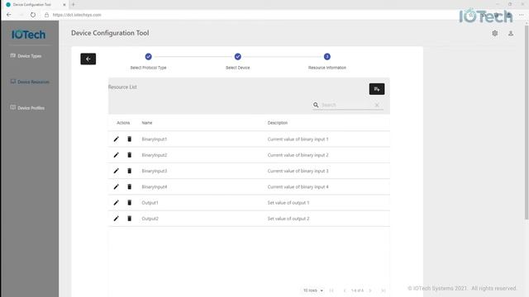The width and height of the screenshot is (529, 297).
Task: Click the add resource button
Action: pyautogui.click(x=377, y=89)
